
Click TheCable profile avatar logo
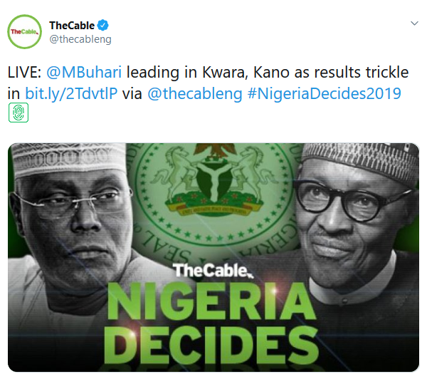pyautogui.click(x=24, y=32)
